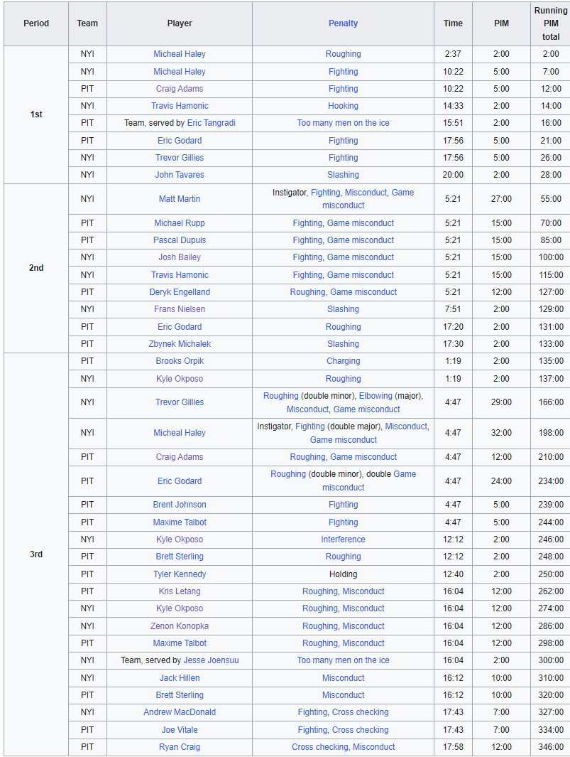The image size is (570, 757).
Task: Click the 'Period' column header
Action: click(x=36, y=23)
